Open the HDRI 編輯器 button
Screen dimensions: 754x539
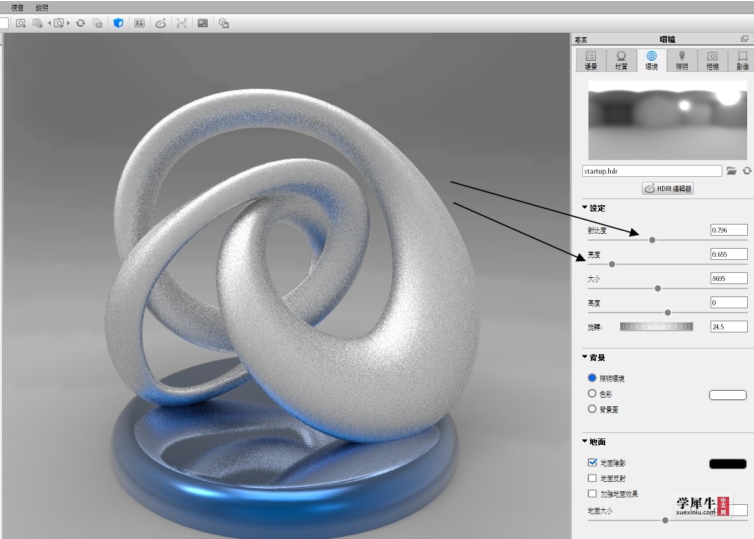(668, 189)
